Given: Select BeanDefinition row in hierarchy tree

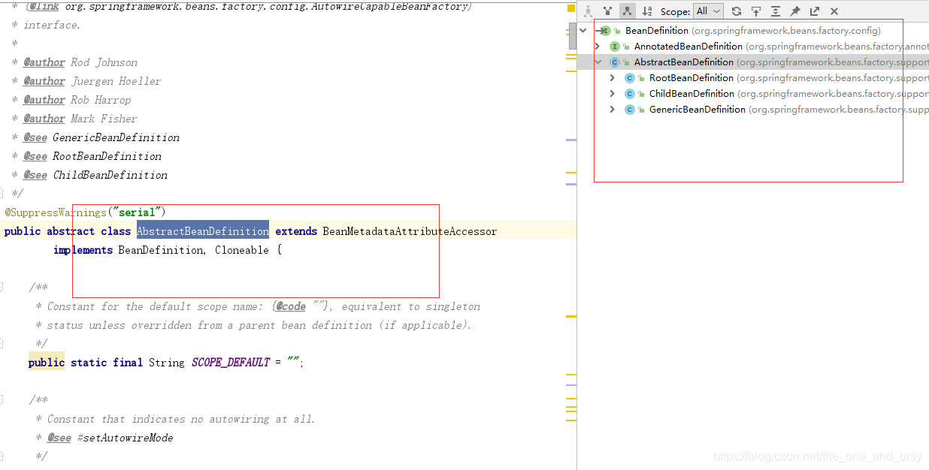Looking at the screenshot, I should point(753,31).
